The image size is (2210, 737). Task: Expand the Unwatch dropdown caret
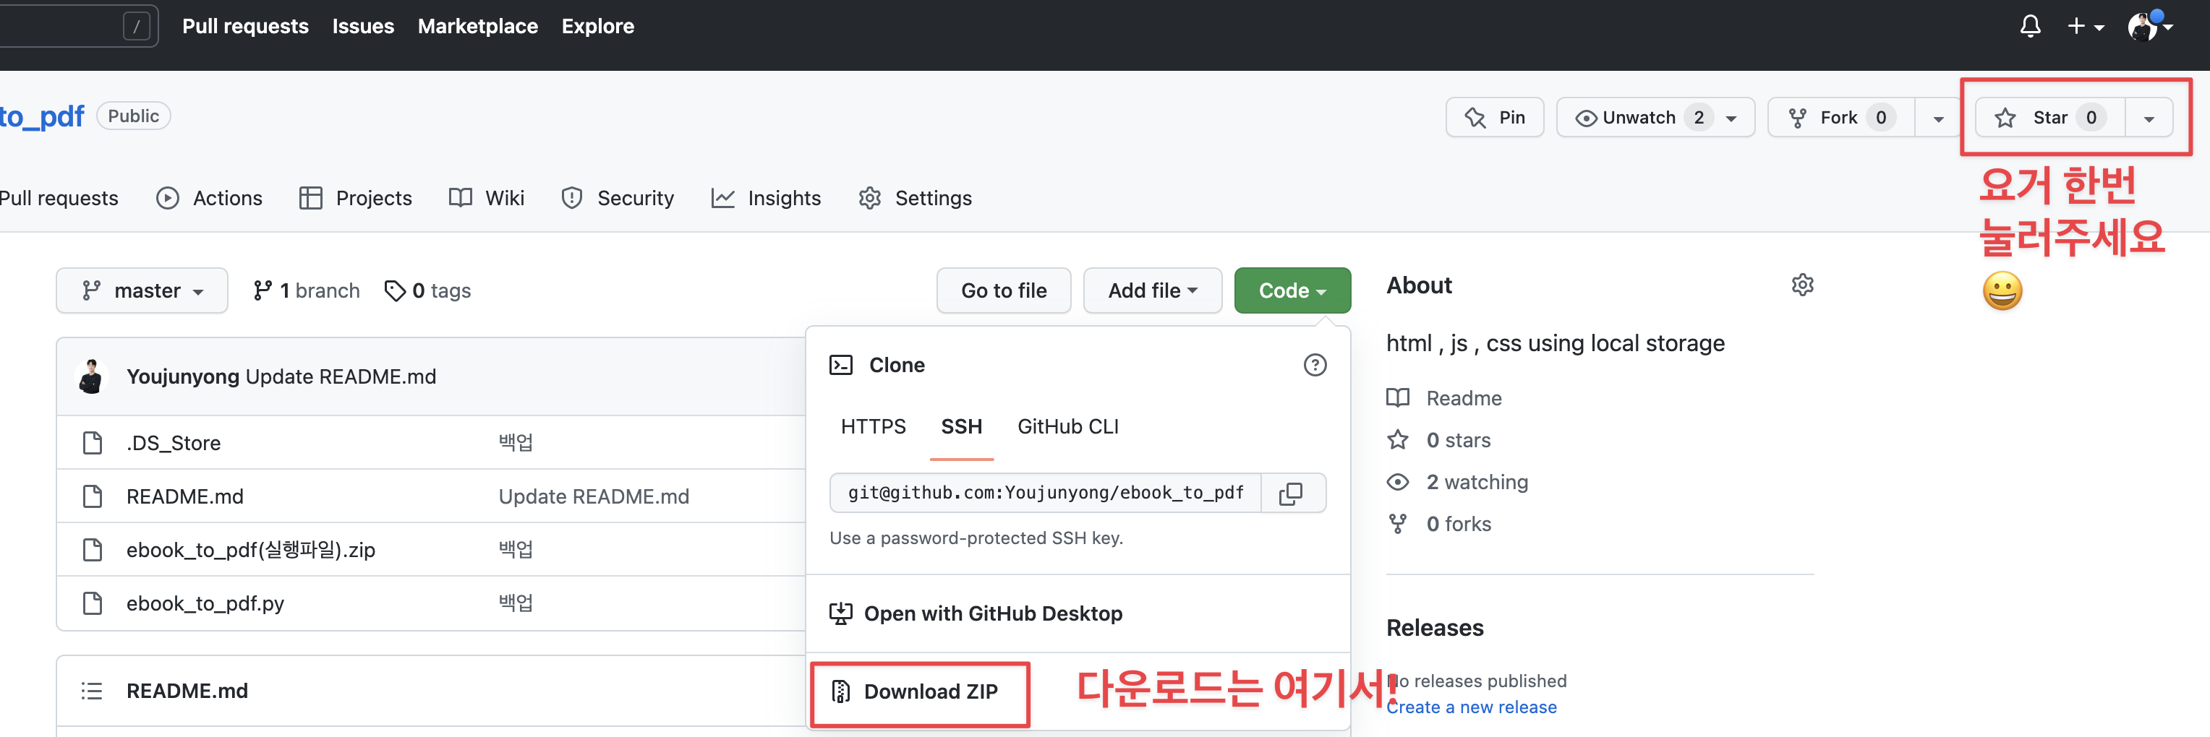point(1732,118)
